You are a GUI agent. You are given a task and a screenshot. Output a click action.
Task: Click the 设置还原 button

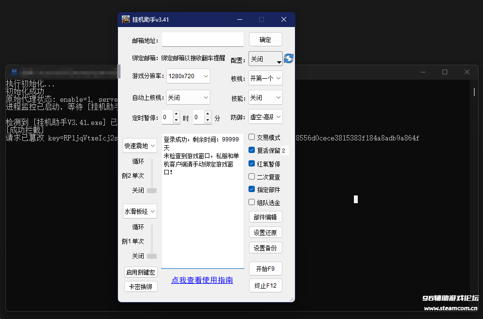265,233
